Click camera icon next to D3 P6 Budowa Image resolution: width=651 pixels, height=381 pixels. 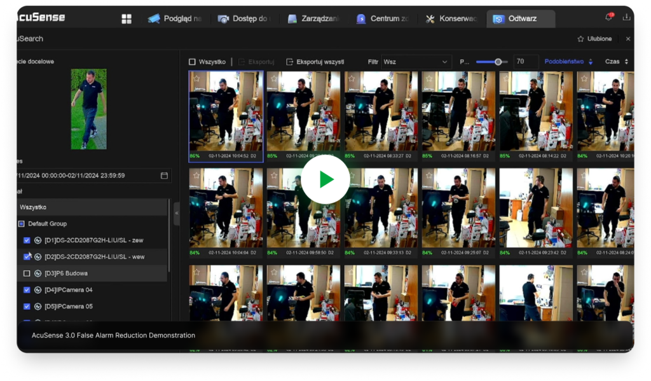point(38,273)
